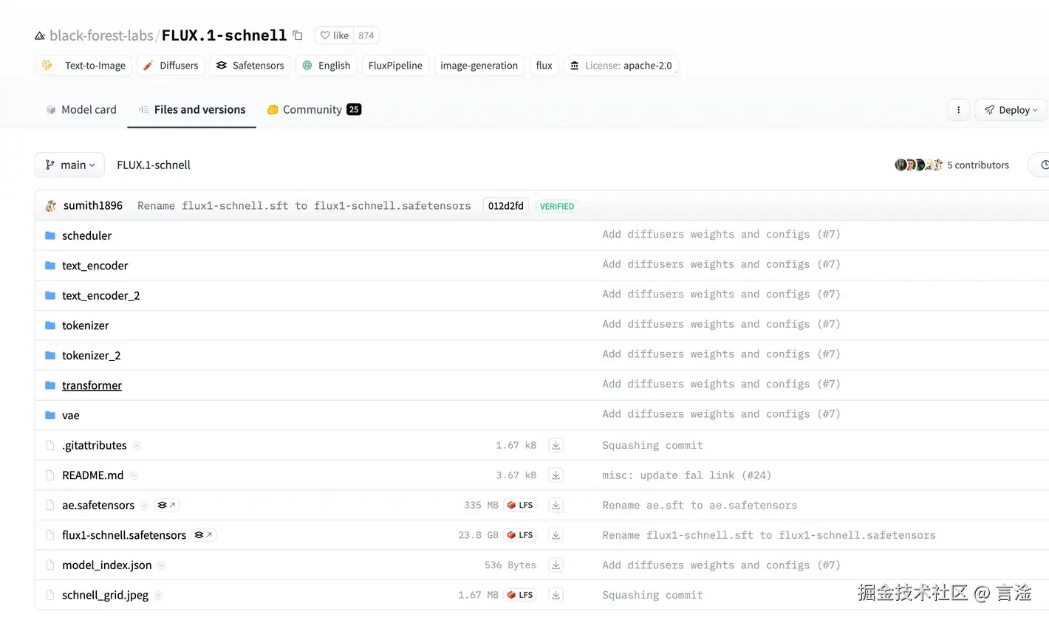Open the scheduler row commit message
This screenshot has width=1049, height=620.
[721, 235]
